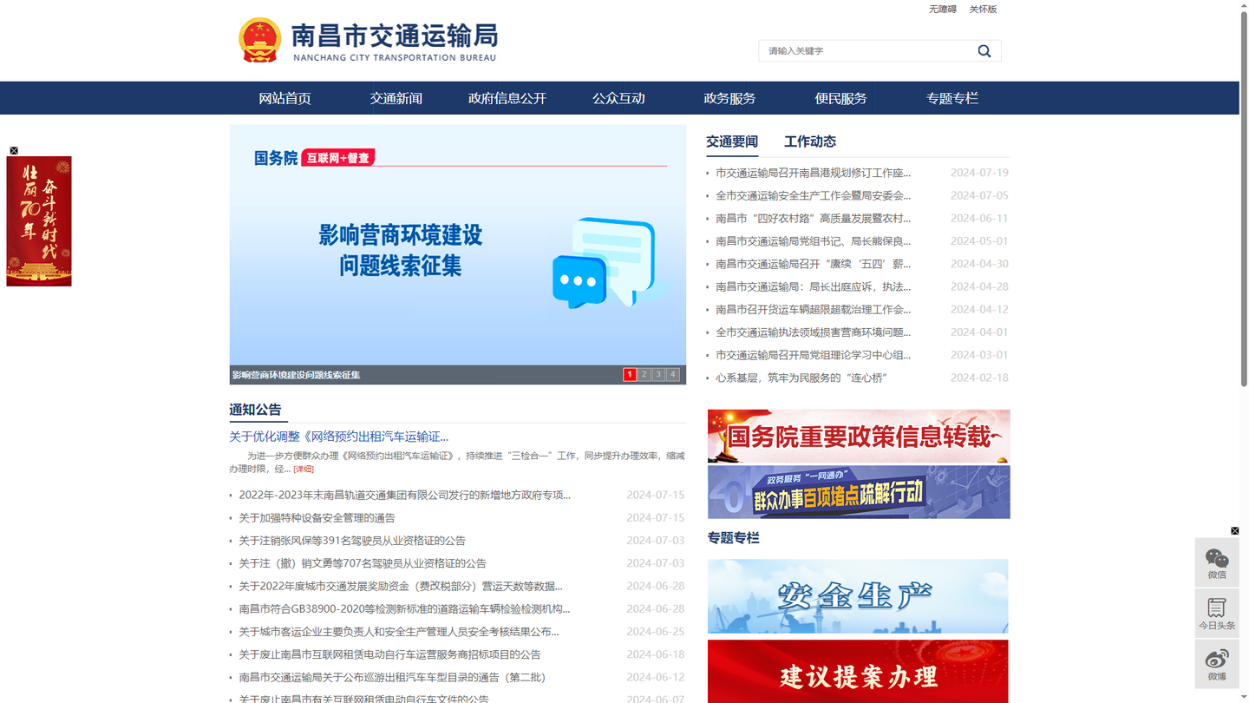This screenshot has width=1249, height=703.
Task: Open notice 关于加强特种设备安全管理的通告
Action: coord(317,518)
